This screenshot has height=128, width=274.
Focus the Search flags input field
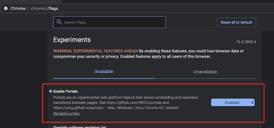(110, 22)
